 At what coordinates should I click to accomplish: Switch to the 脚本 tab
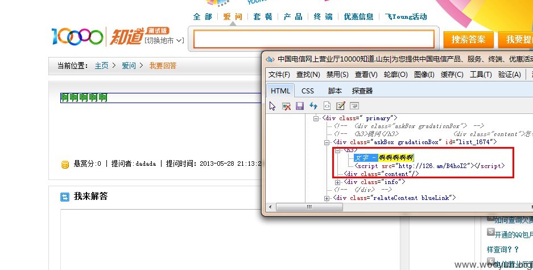tap(335, 91)
